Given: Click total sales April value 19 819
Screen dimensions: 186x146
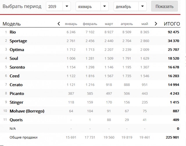Looking at the screenshot, I should coord(127,138).
